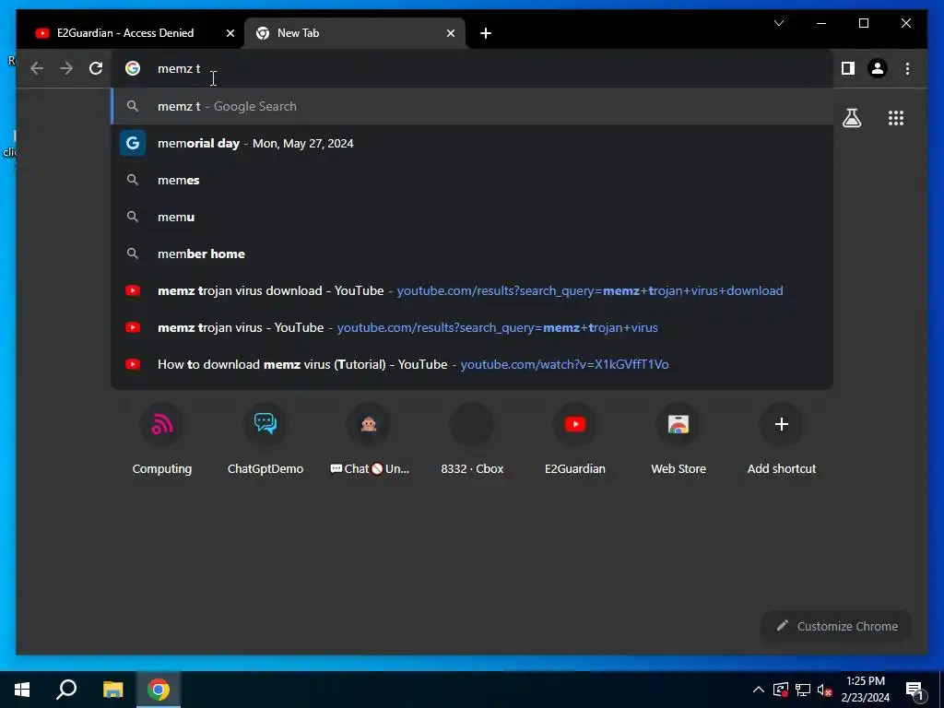Close the New Tab tab
This screenshot has height=708, width=944.
click(450, 33)
